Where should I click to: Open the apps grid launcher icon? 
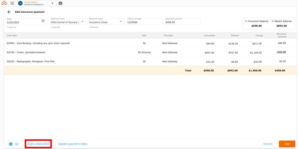12,3
